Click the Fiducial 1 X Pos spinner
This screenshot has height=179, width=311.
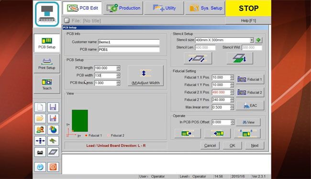pyautogui.click(x=232, y=78)
